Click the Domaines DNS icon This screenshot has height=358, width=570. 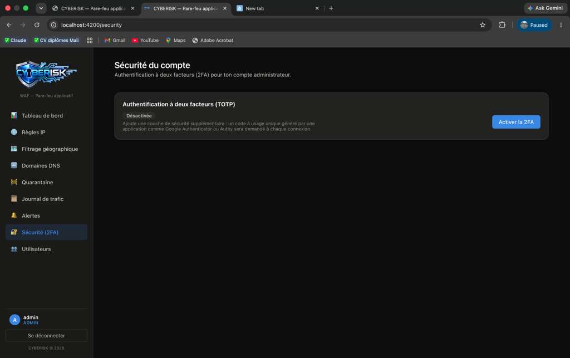point(14,165)
